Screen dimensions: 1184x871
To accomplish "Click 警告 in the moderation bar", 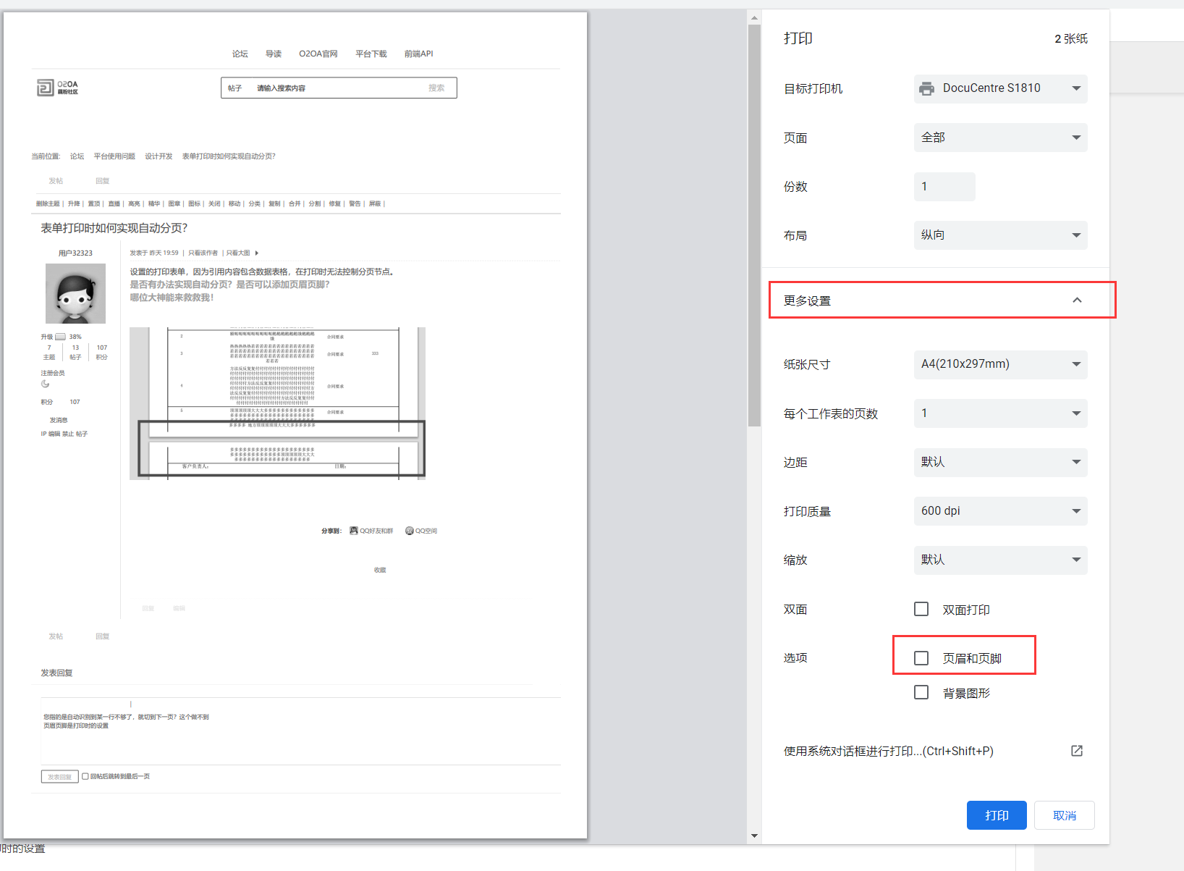I will point(355,203).
